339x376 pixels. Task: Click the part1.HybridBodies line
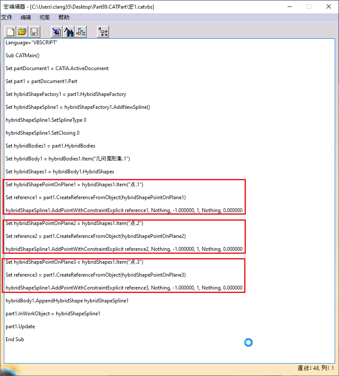pyautogui.click(x=51, y=146)
